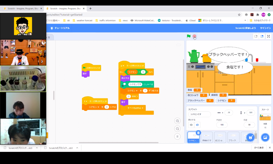This screenshot has height=164, width=273.
Task: Delete the selected シナモン sprite via trash icon
Action: 198,133
